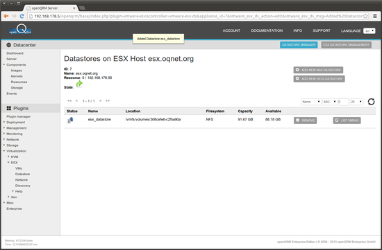
Task: Click Add New iSCSI Datastore button
Action: coord(319,79)
